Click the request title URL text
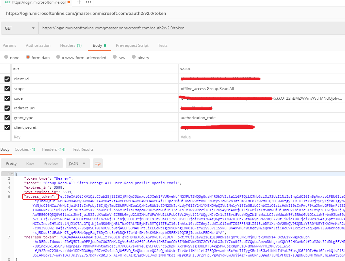 tap(86, 14)
